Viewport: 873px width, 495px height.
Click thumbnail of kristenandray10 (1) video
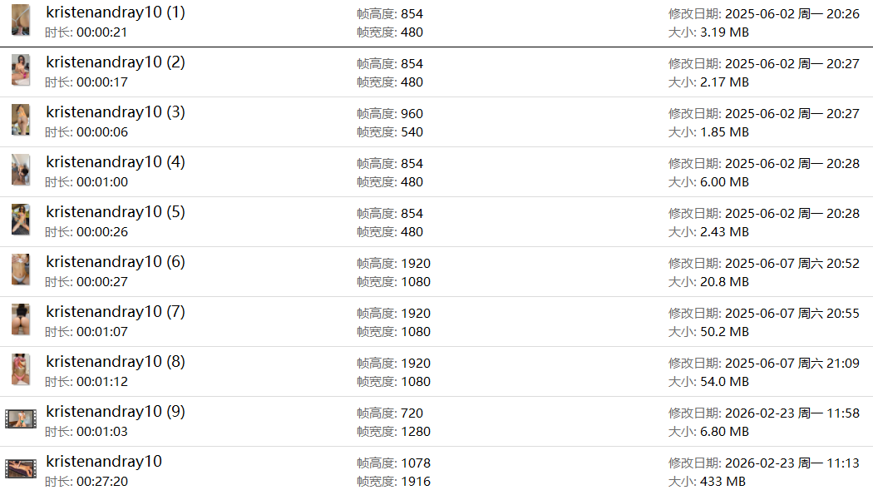click(21, 20)
